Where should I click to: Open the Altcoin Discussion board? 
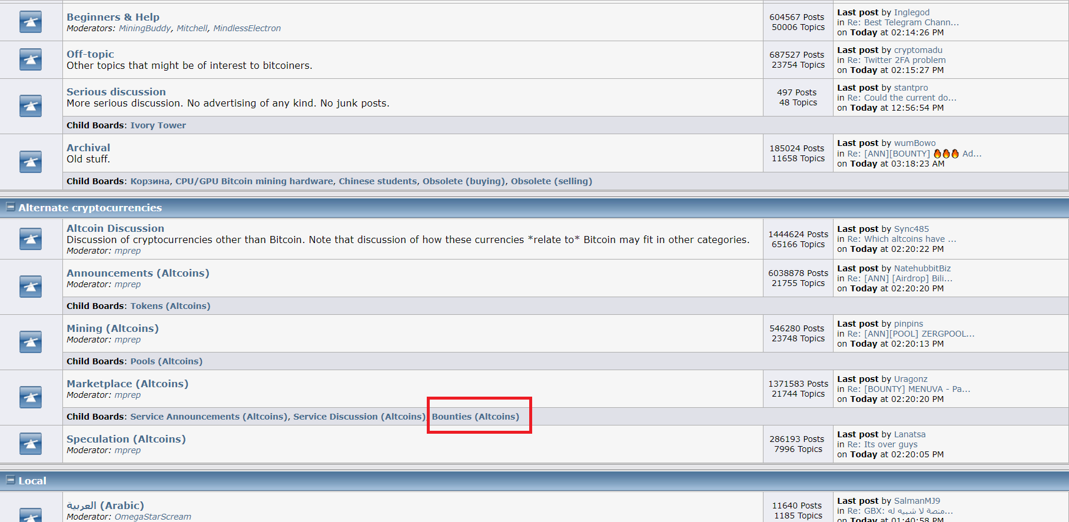click(x=115, y=228)
